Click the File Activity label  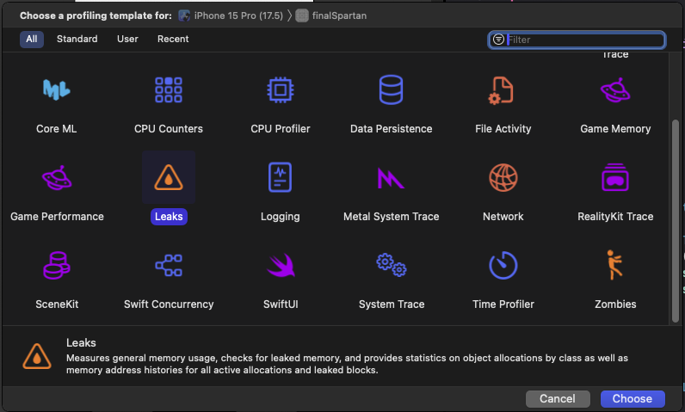point(503,129)
